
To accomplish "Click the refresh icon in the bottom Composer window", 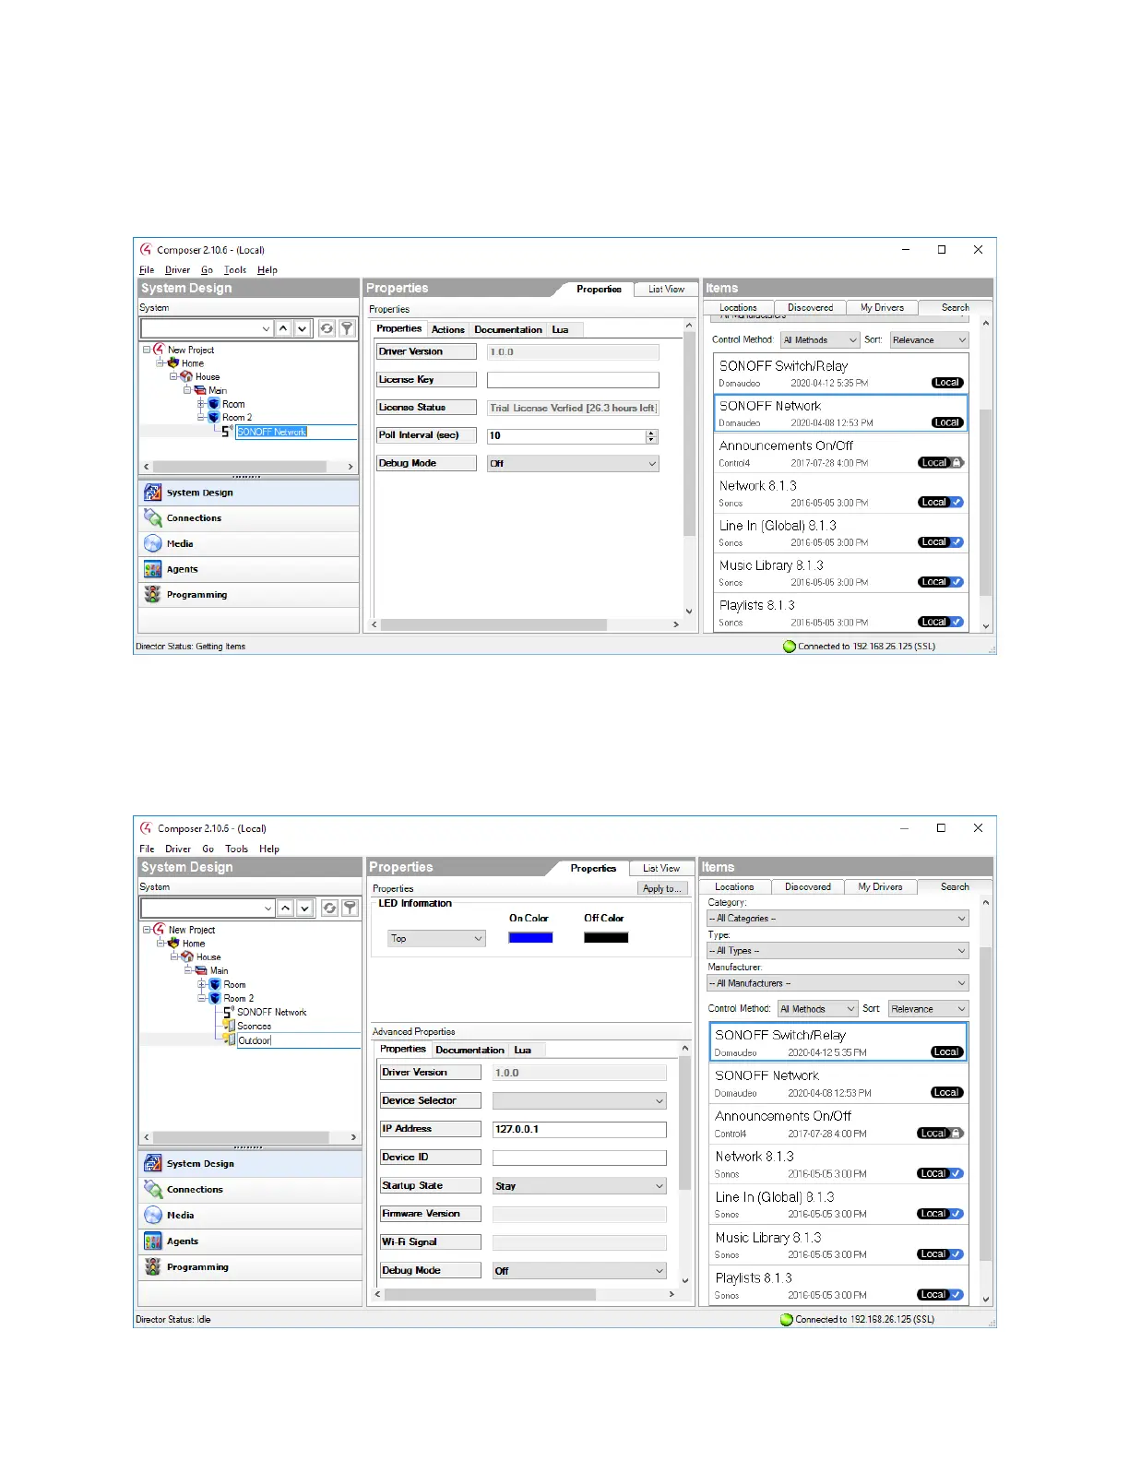I will click(329, 908).
